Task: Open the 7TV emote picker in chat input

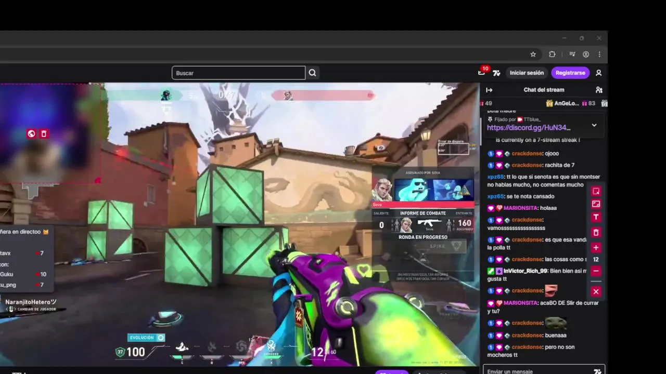Action: [x=597, y=371]
